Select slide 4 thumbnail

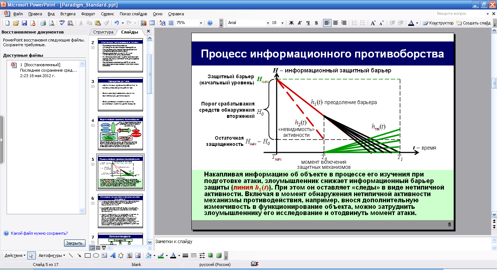[x=120, y=134]
